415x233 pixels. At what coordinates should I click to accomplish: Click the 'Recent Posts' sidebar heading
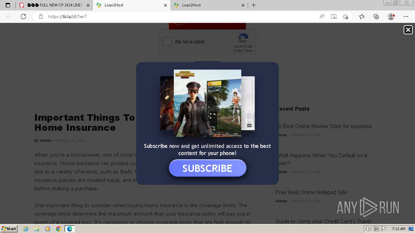pyautogui.click(x=292, y=109)
